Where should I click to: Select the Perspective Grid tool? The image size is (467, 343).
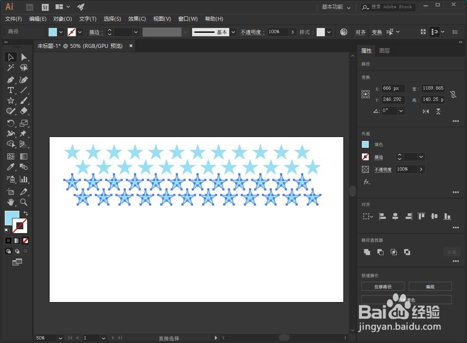tap(24, 144)
